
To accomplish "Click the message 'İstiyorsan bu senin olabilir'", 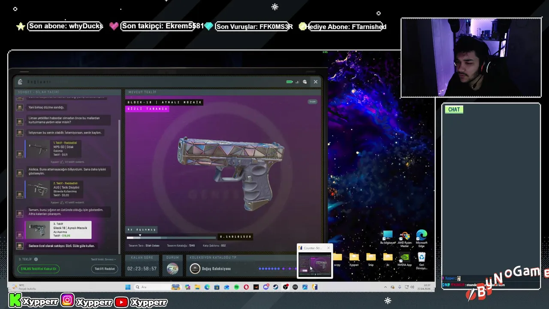I will (65, 133).
